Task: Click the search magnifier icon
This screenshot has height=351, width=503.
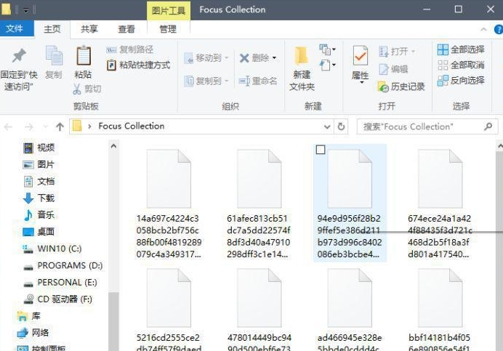Action: pos(488,126)
